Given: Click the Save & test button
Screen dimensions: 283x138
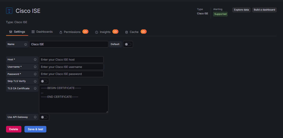Looking at the screenshot, I should coord(35,129).
